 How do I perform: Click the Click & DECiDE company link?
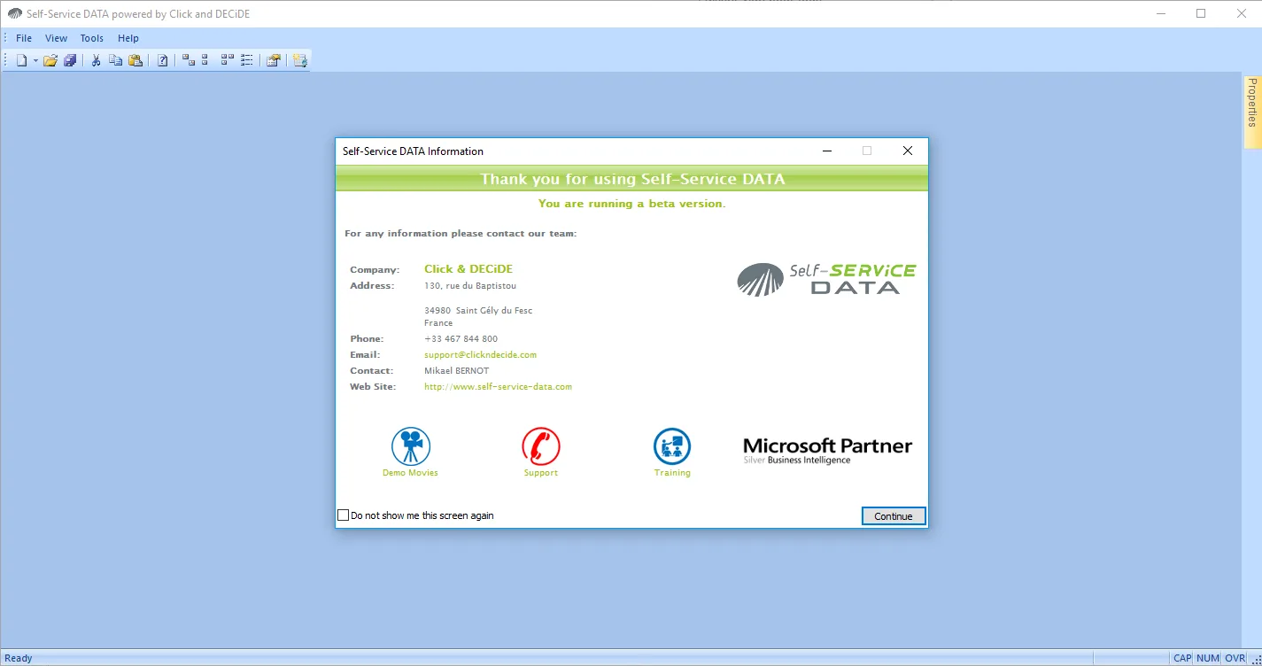468,269
